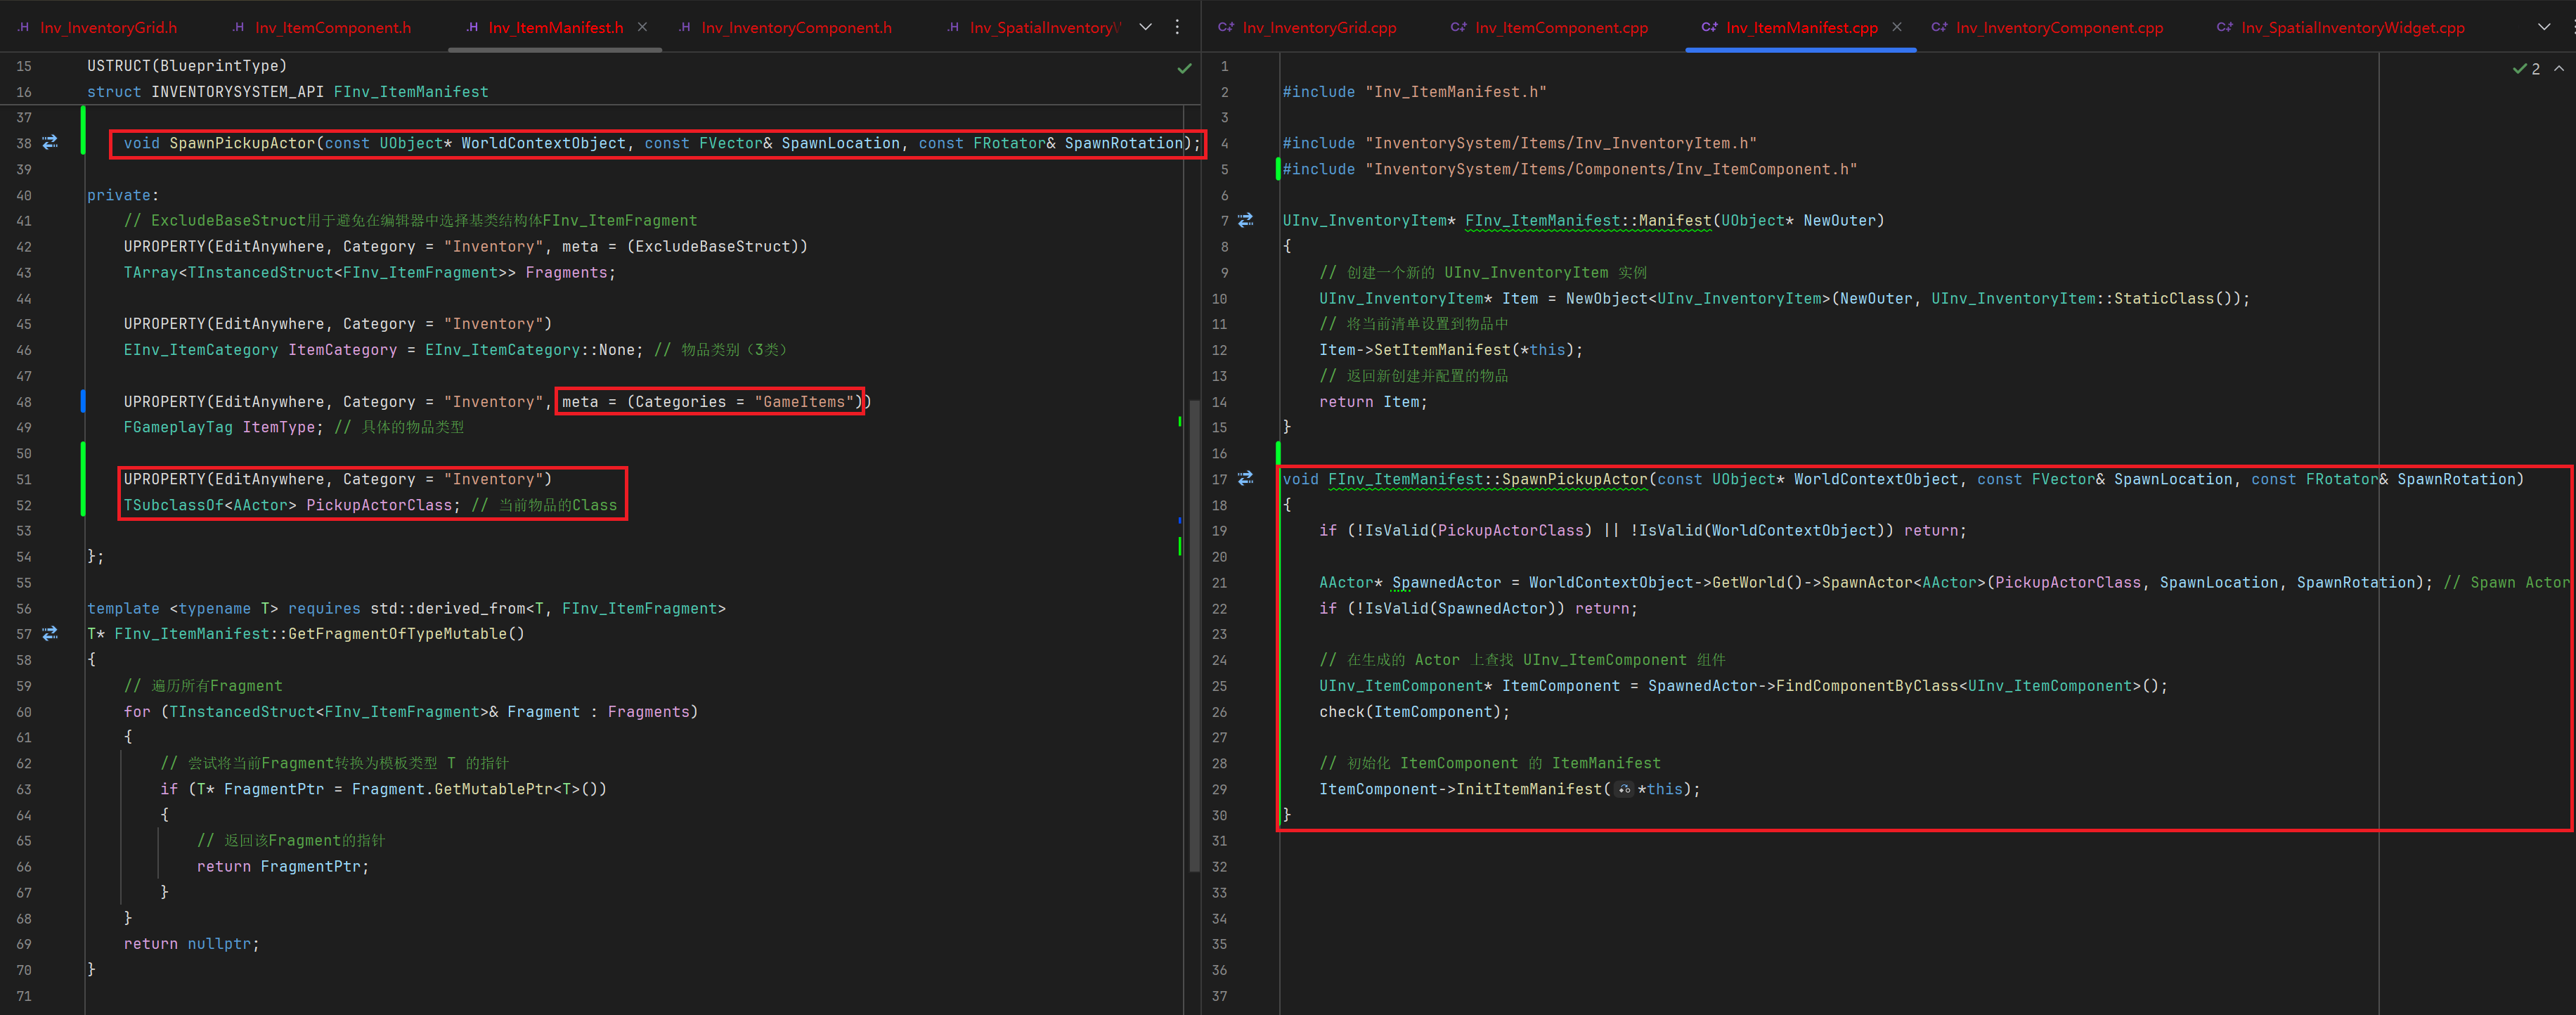Expand the hidden tabs dropdown in the left editor
Screen dimensions: 2576x1015
tap(1146, 27)
